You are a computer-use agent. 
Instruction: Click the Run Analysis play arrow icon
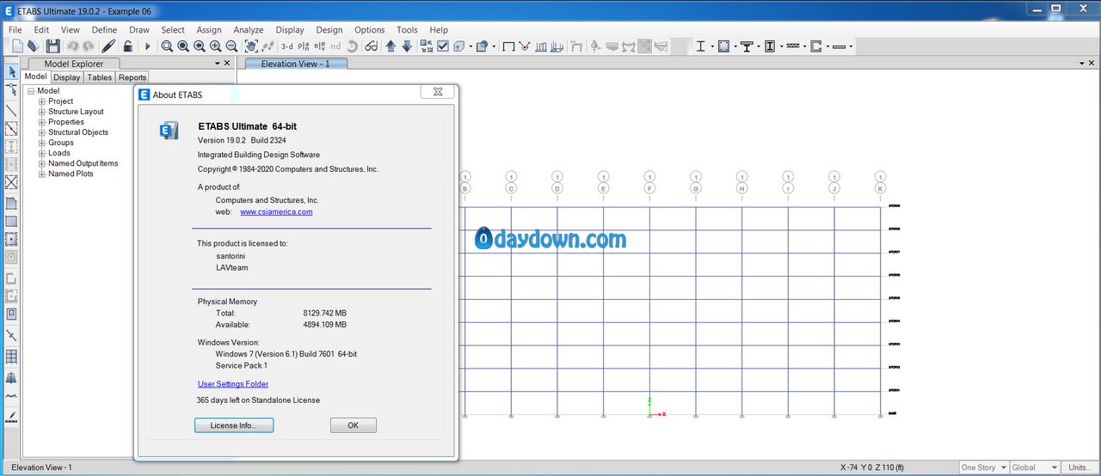[147, 46]
